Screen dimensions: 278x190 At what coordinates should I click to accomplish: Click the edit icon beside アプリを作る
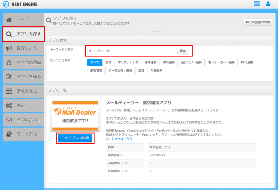[x=9, y=77]
